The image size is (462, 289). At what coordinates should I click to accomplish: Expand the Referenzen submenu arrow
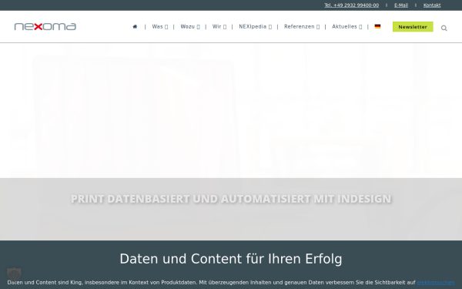[x=318, y=27]
